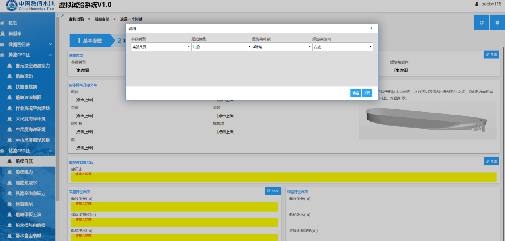Open the 参数类型 dropdown
505x241 pixels.
(x=161, y=47)
